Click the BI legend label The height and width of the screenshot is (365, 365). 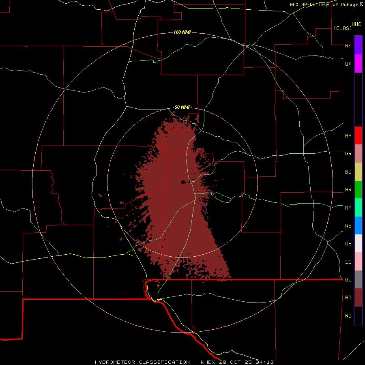[x=348, y=298]
